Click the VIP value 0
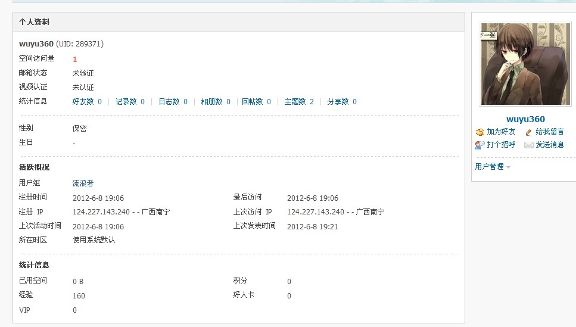Viewport: 576px width, 327px height. tap(74, 310)
